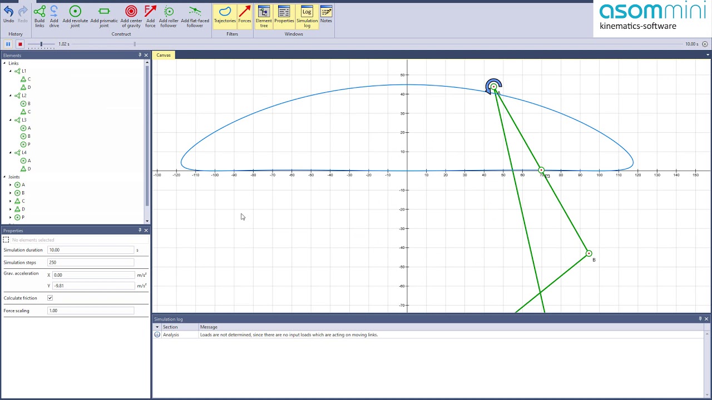Click the Force scaling field
The image size is (712, 400).
click(x=91, y=311)
